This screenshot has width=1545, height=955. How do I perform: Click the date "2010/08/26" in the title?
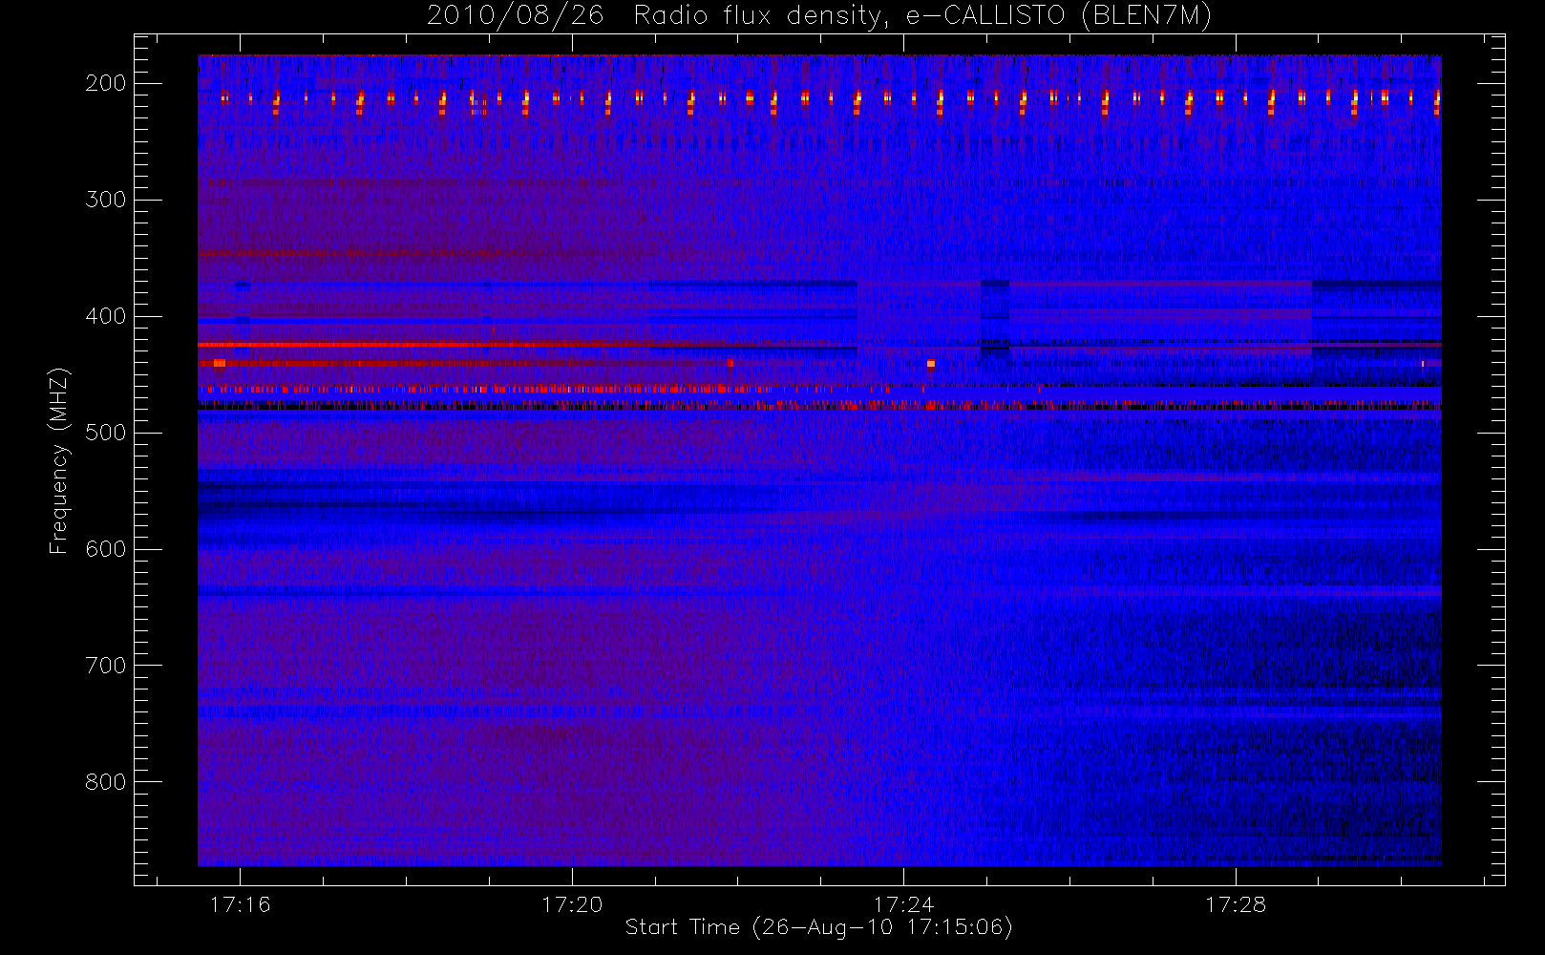click(515, 16)
